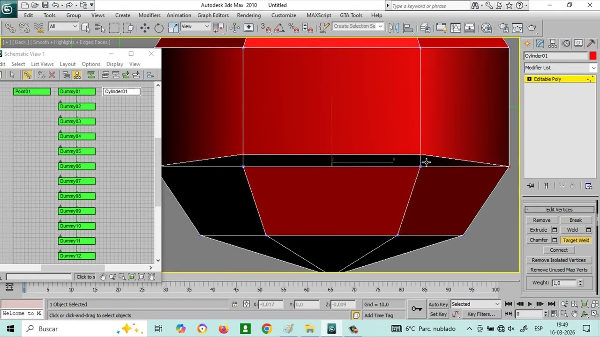Open the Material Editor

(x=486, y=28)
